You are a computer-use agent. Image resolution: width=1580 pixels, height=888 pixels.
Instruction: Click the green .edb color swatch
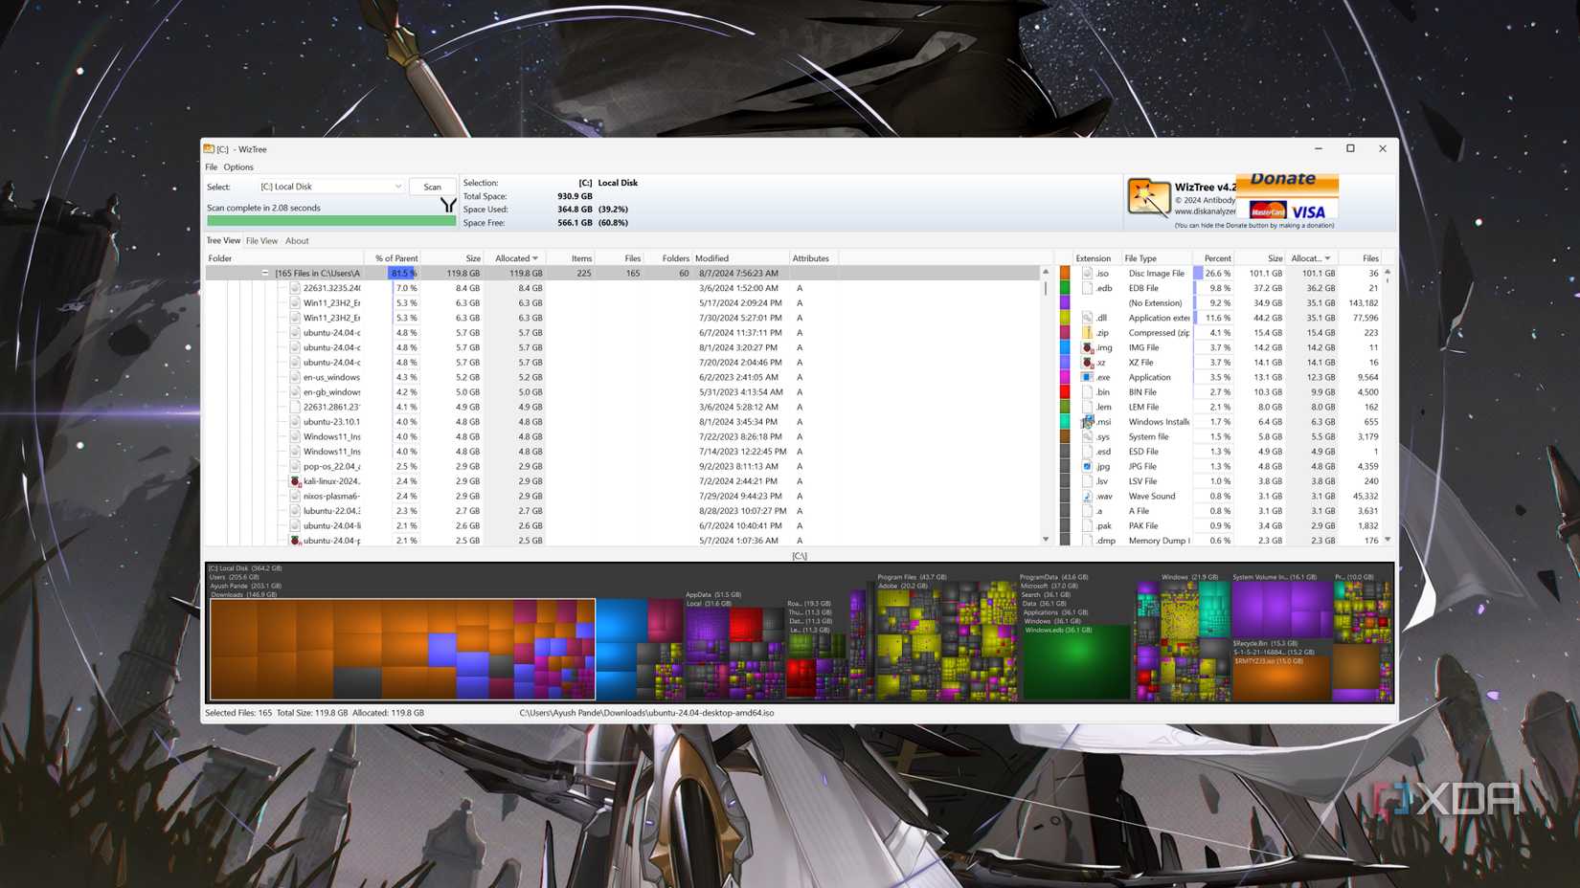click(x=1065, y=288)
